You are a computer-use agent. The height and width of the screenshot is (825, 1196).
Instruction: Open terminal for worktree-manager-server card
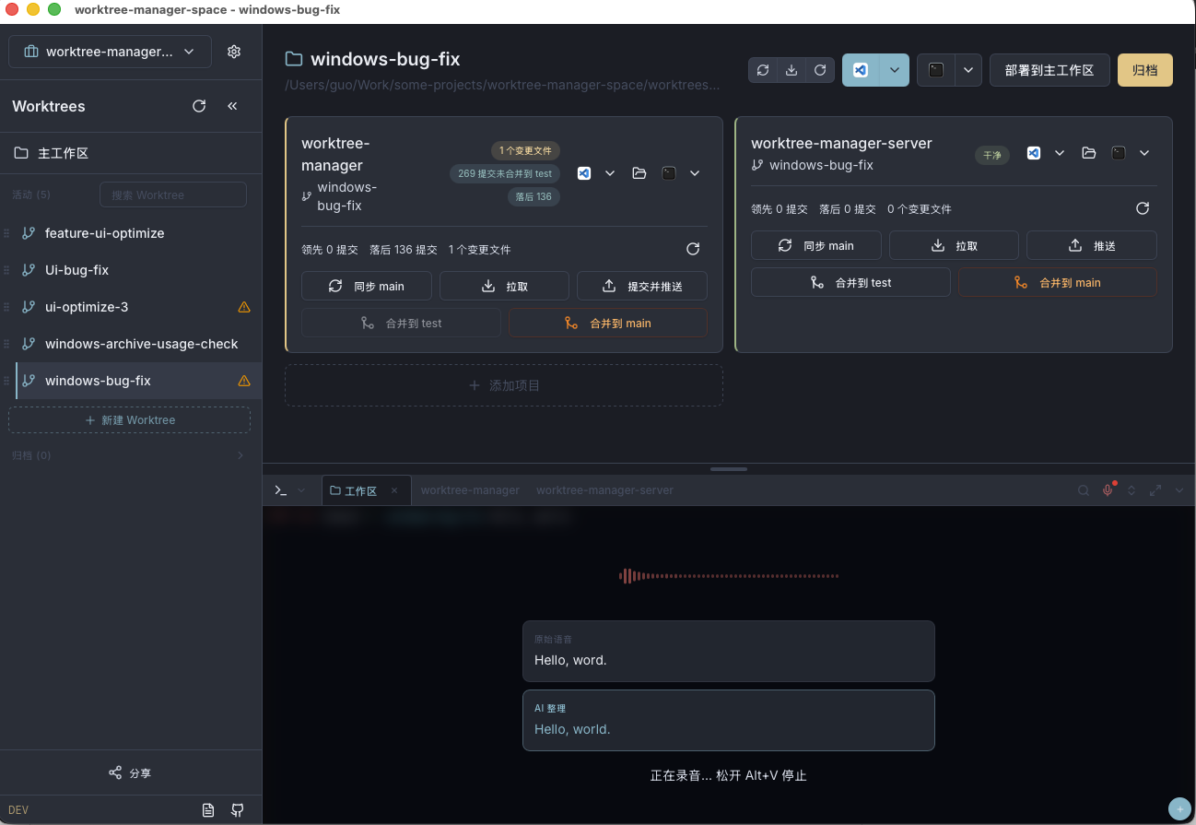tap(1118, 153)
